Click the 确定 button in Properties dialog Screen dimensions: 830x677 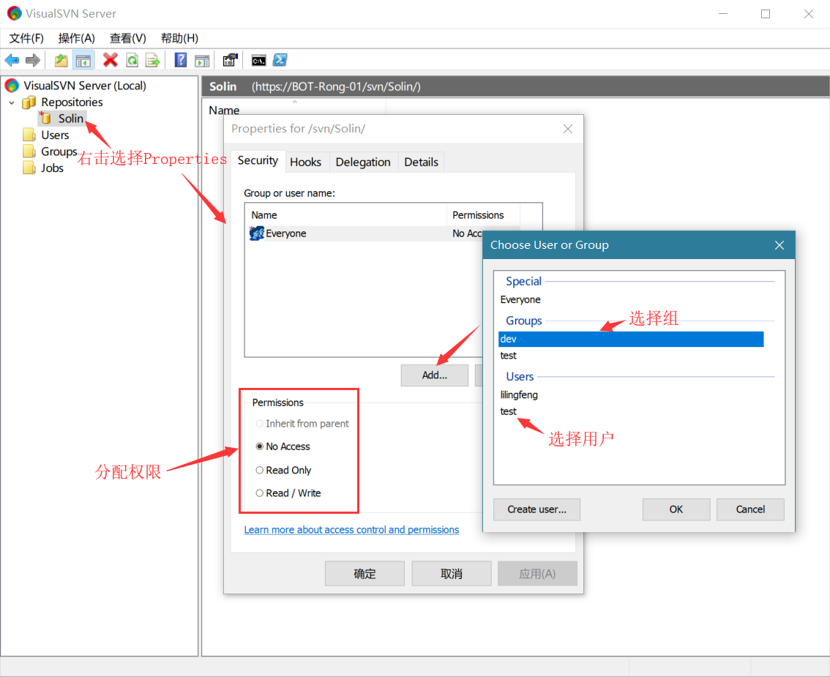(364, 574)
